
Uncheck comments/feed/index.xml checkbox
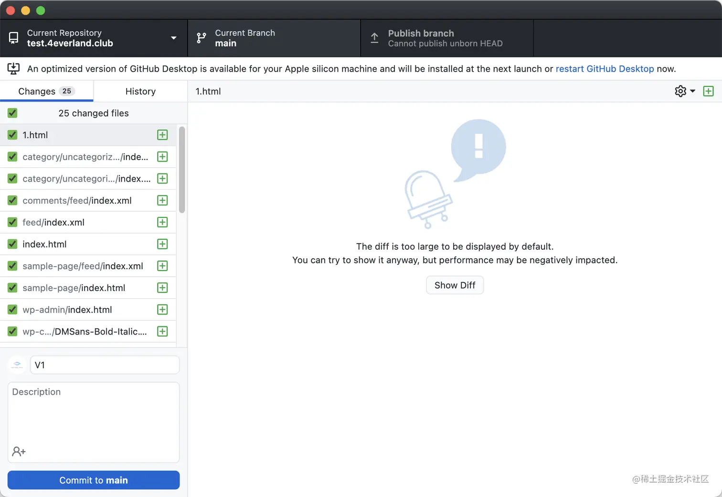12,200
